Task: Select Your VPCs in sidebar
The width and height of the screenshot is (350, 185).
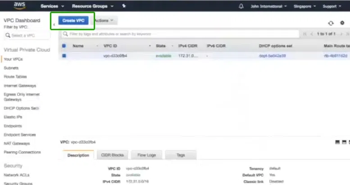Action: [13, 59]
